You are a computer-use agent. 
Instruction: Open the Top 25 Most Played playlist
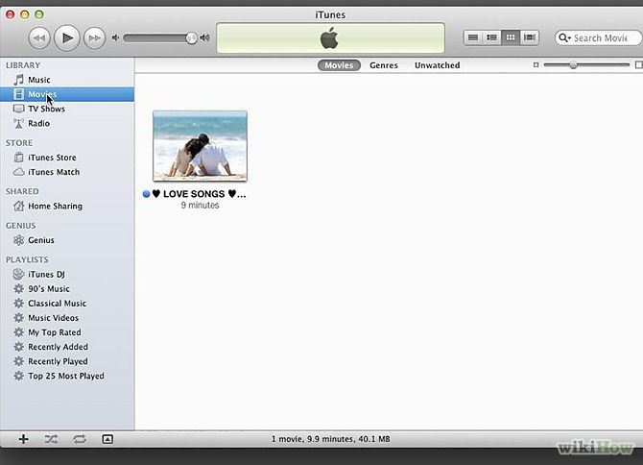(x=67, y=376)
